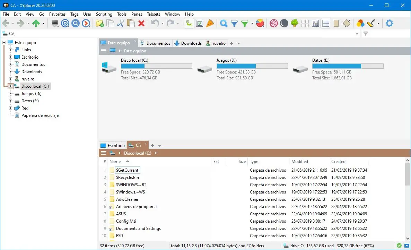Open the Scripting menu

coord(104,14)
